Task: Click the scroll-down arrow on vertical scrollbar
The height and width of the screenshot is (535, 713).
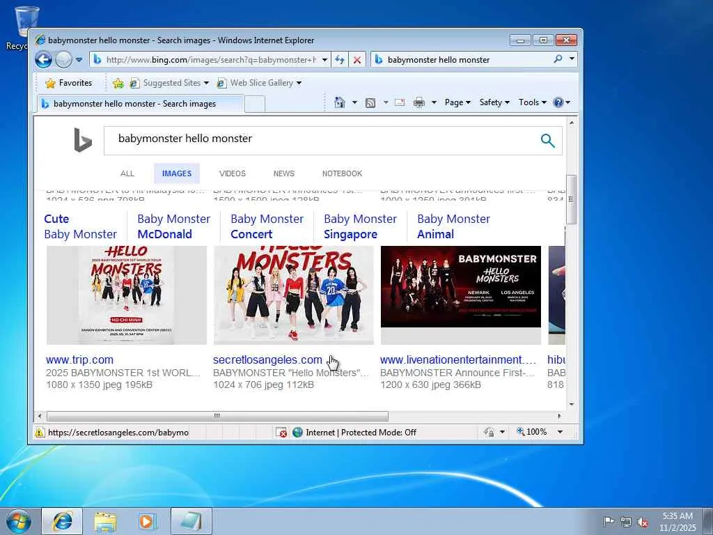Action: 572,404
